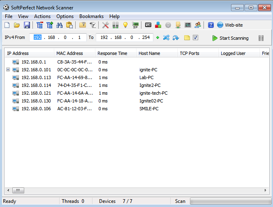Viewport: 273px width, 207px height.
Task: Open a saved results file via folder icon
Action: coord(17,25)
